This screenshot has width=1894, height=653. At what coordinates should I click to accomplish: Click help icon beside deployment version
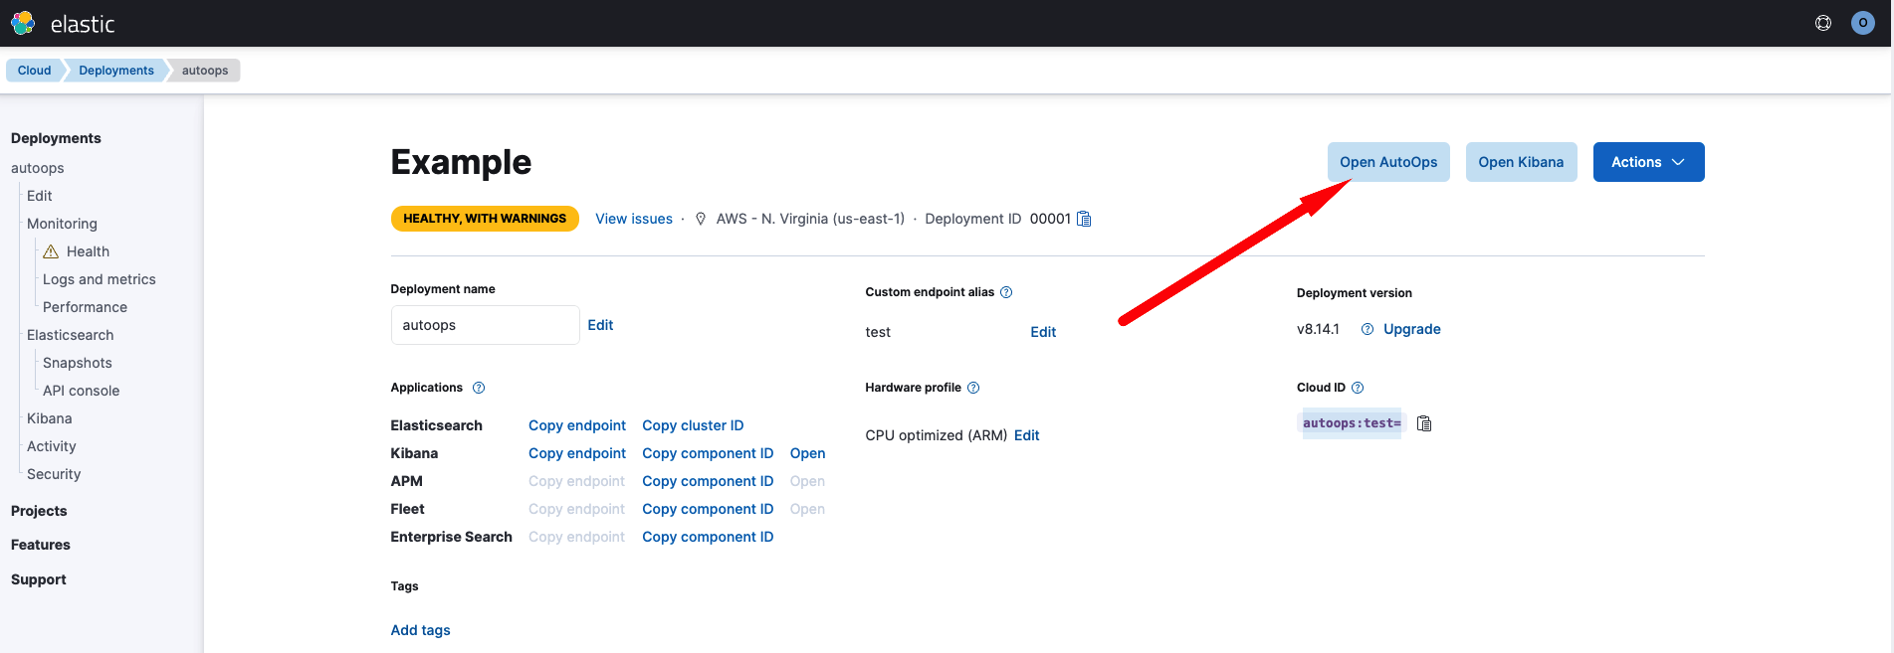pyautogui.click(x=1368, y=329)
